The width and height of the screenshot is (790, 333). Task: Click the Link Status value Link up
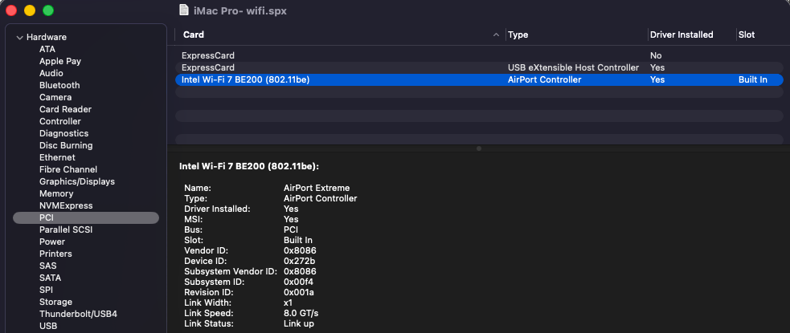coord(299,324)
